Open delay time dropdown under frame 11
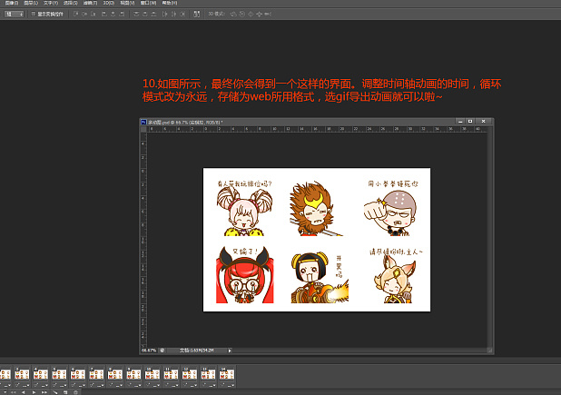The height and width of the screenshot is (395, 561). click(x=175, y=386)
